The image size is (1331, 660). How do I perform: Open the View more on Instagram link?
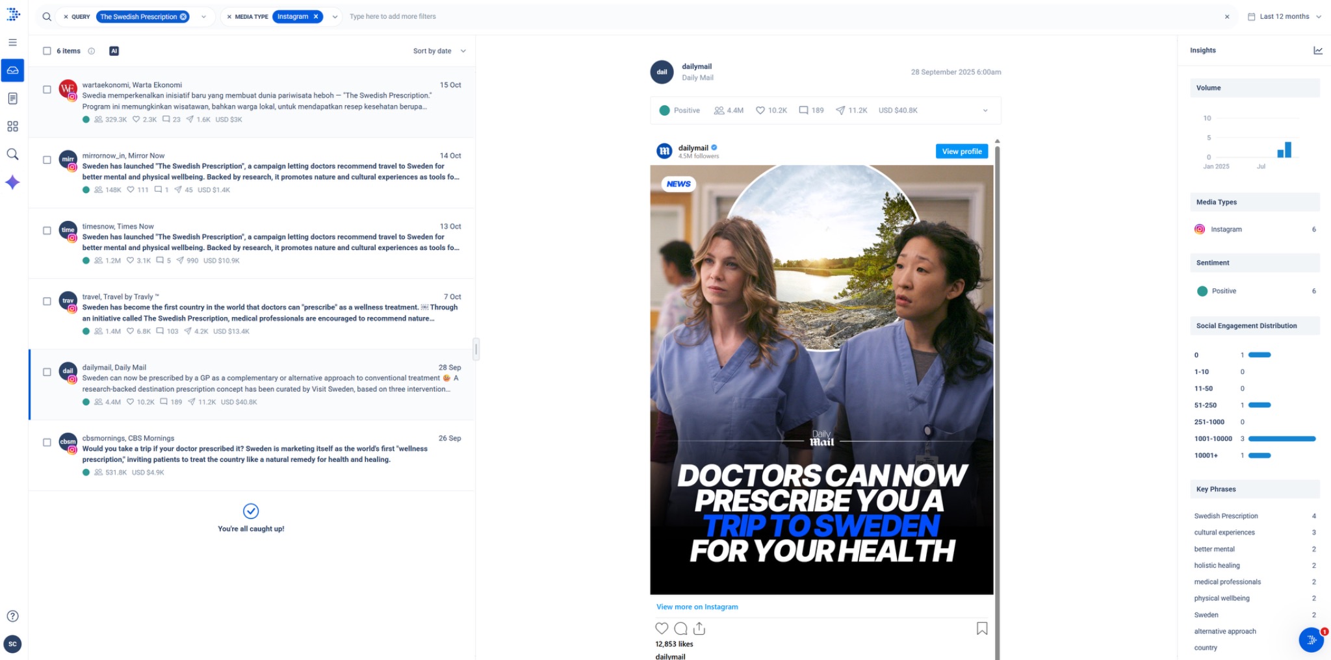click(696, 606)
